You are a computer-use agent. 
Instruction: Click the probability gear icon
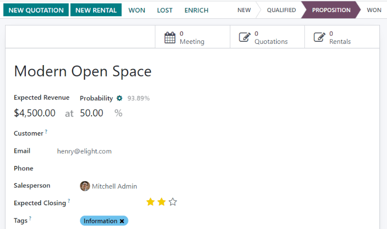click(119, 98)
